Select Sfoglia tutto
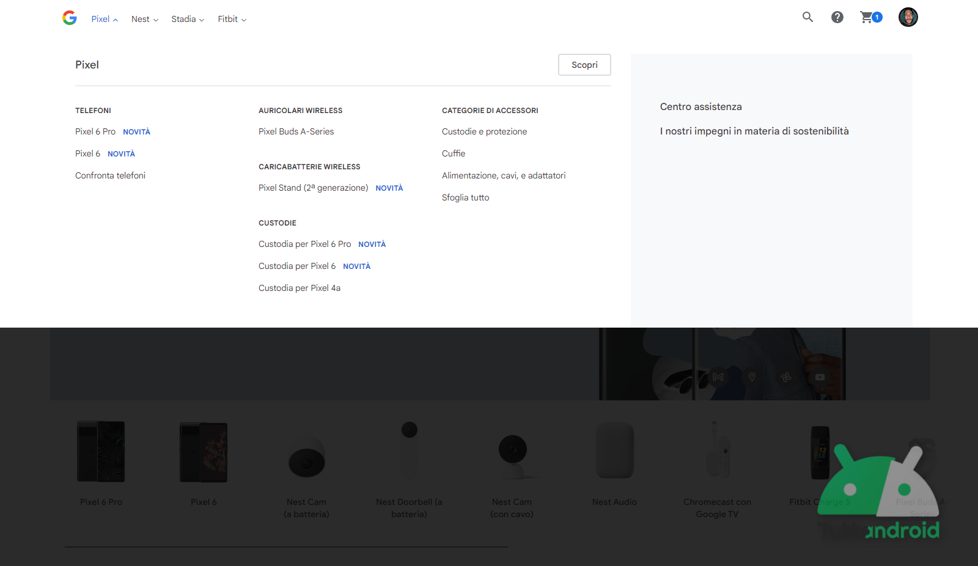Screen dimensions: 978x566 click(x=465, y=197)
